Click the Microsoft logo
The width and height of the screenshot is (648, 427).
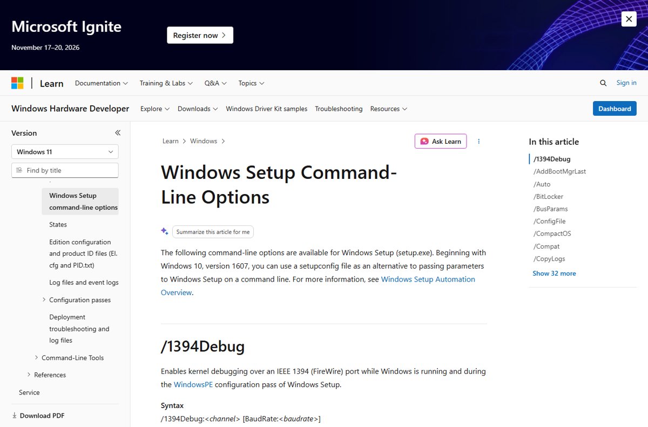point(17,83)
